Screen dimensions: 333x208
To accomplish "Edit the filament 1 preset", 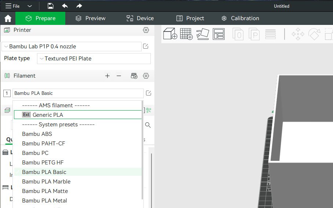I will 149,93.
